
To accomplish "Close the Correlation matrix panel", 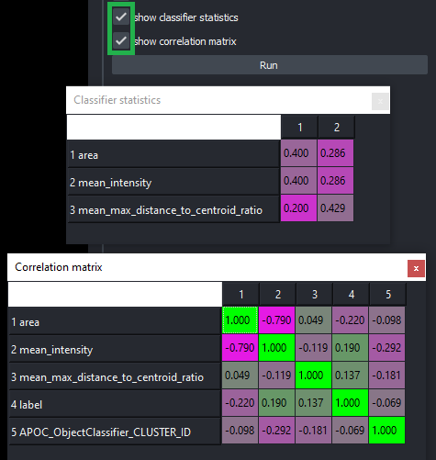I will point(416,268).
